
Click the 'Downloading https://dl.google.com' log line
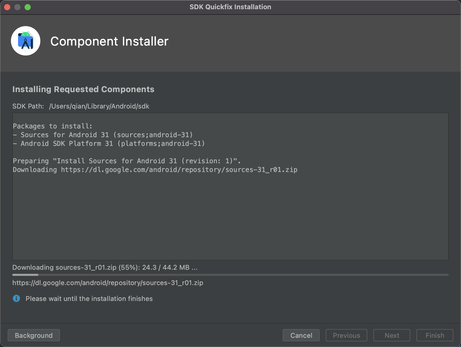(x=155, y=170)
